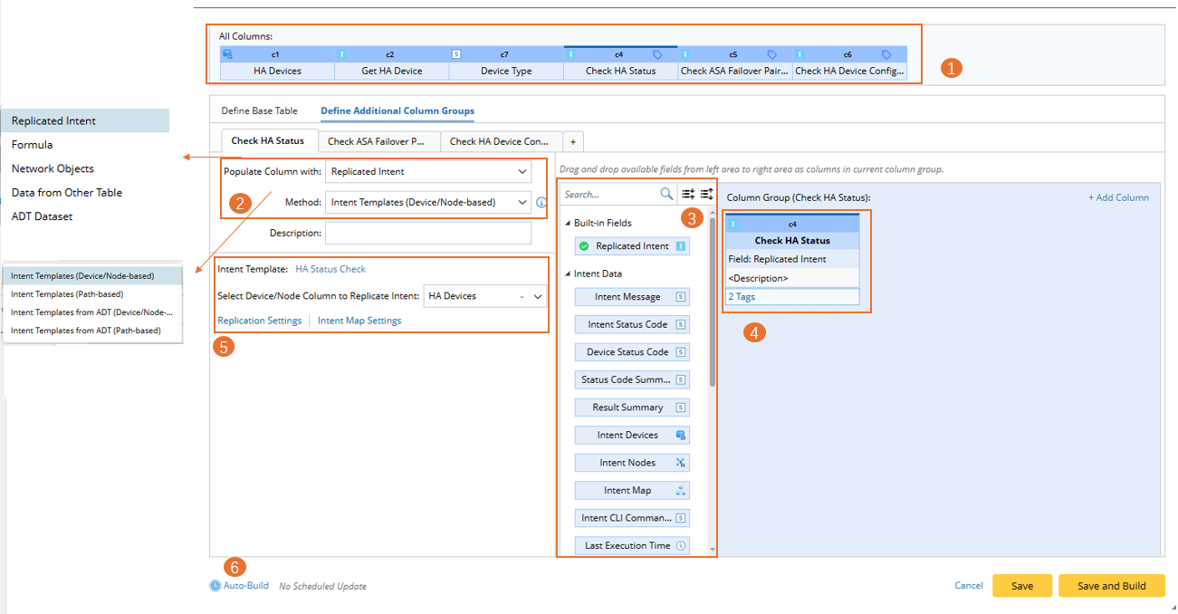Image resolution: width=1178 pixels, height=614 pixels.
Task: Click the Check ASA Failover Pair column cell
Action: tap(735, 71)
